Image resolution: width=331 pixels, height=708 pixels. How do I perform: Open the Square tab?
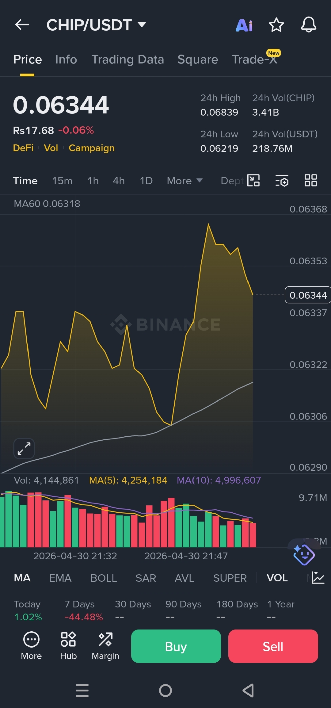(198, 59)
